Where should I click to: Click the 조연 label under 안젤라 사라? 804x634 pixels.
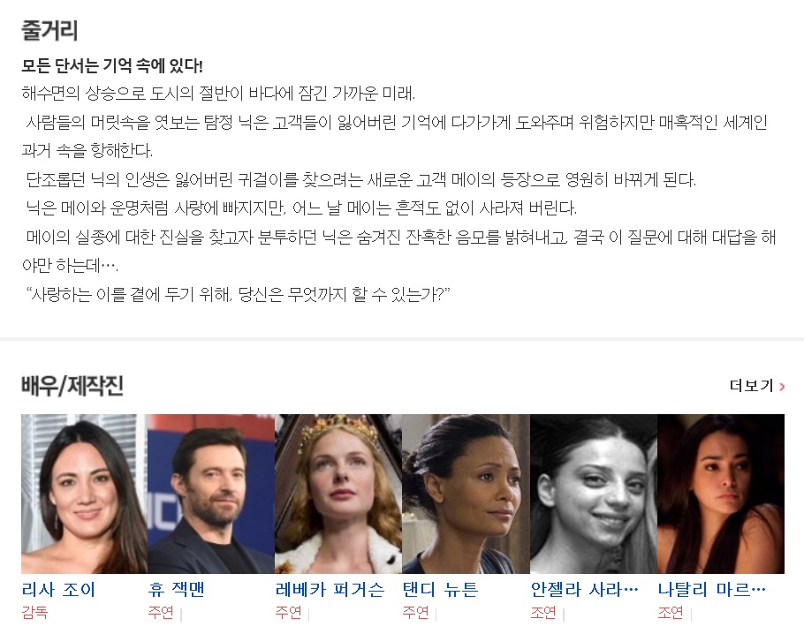coord(543,613)
